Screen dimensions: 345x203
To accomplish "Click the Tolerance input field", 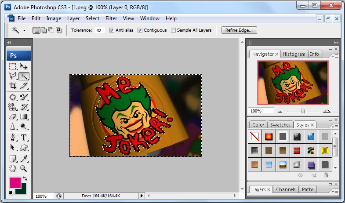I will 100,30.
